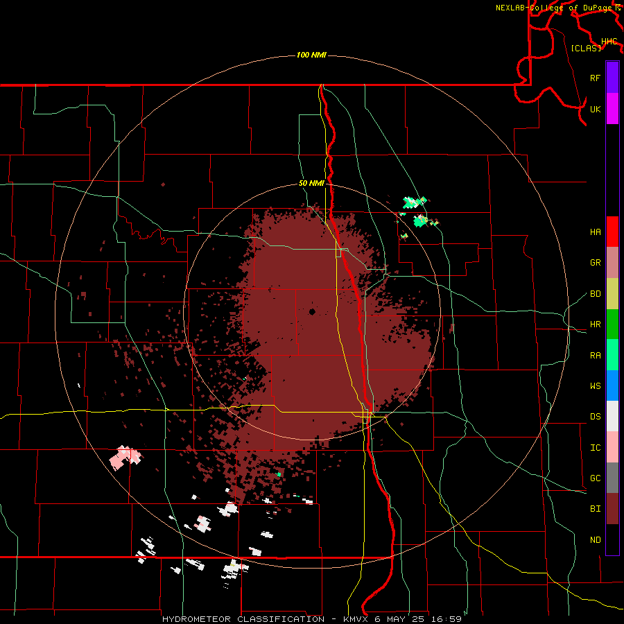Select the 'ND' legend label
624x624 pixels.
pos(595,540)
